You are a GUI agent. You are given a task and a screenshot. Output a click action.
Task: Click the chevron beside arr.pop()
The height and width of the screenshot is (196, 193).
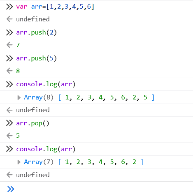pyautogui.click(x=9, y=123)
